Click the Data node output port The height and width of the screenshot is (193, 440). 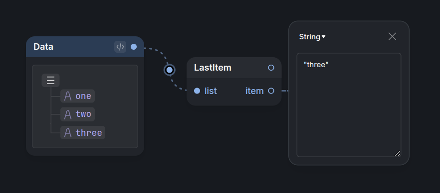tap(134, 47)
